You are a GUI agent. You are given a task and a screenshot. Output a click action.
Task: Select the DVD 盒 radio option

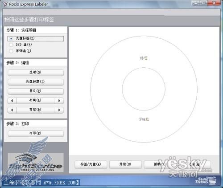(x=21, y=45)
